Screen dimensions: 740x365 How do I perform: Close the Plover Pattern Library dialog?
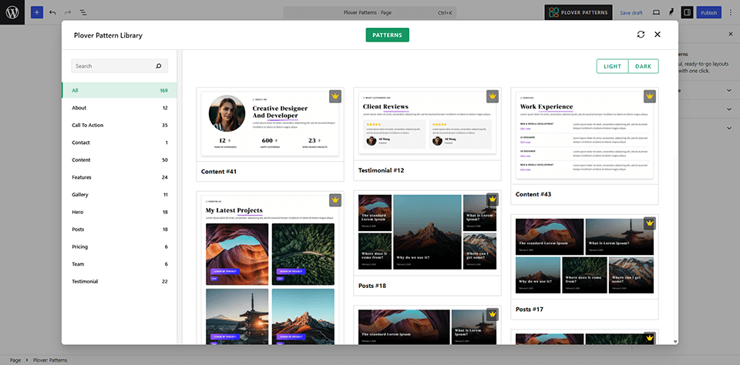point(658,35)
